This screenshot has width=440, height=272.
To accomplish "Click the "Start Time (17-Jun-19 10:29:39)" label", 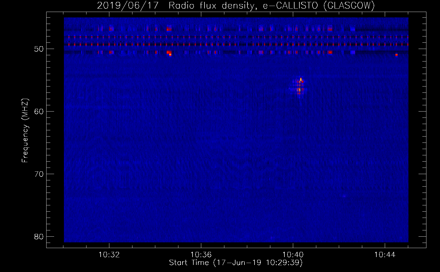I will (x=236, y=263).
